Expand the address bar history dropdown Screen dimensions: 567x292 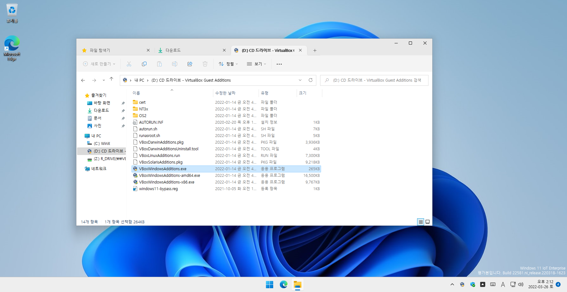coord(300,80)
